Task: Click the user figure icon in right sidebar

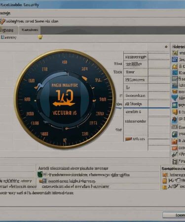Action: coord(175,120)
